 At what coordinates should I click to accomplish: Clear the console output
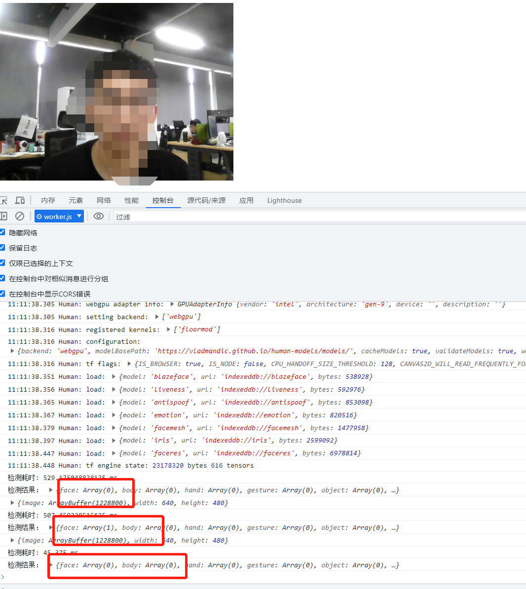pyautogui.click(x=20, y=216)
